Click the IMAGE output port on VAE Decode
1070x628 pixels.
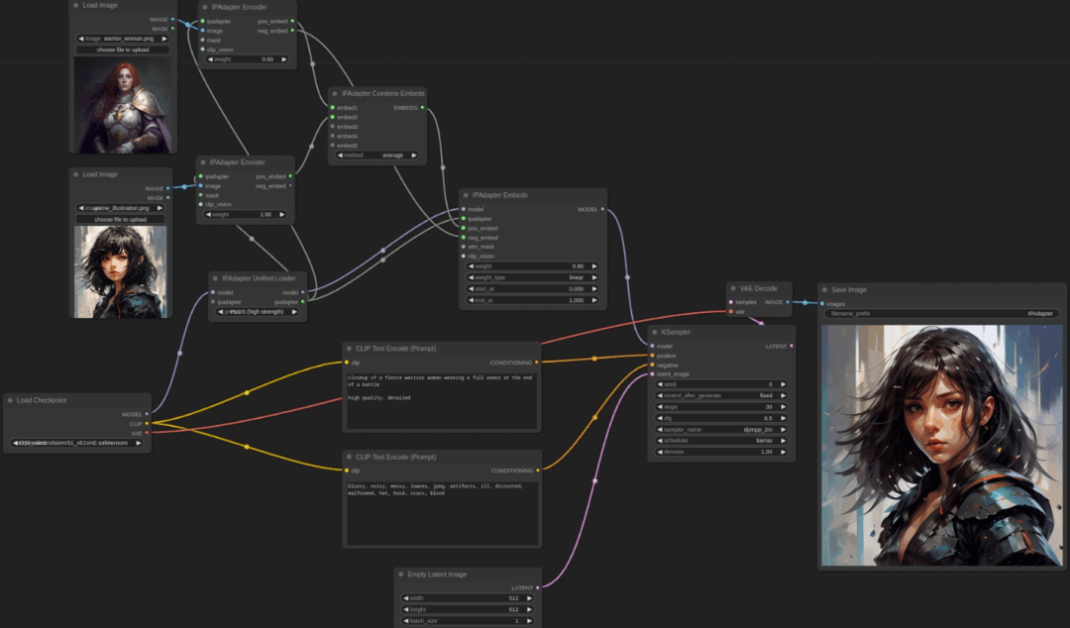[x=788, y=302]
